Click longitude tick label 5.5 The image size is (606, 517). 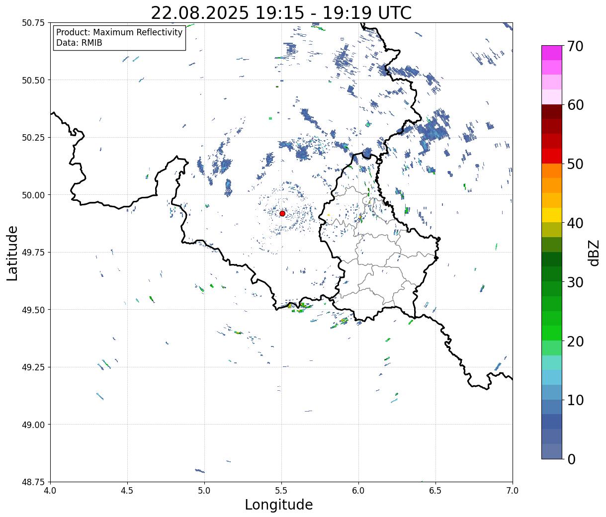pyautogui.click(x=281, y=491)
